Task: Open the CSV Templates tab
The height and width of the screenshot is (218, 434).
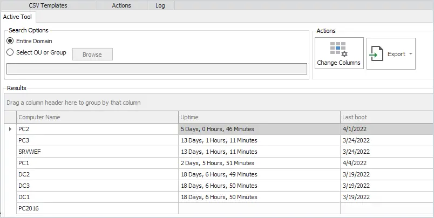Action: (x=48, y=5)
